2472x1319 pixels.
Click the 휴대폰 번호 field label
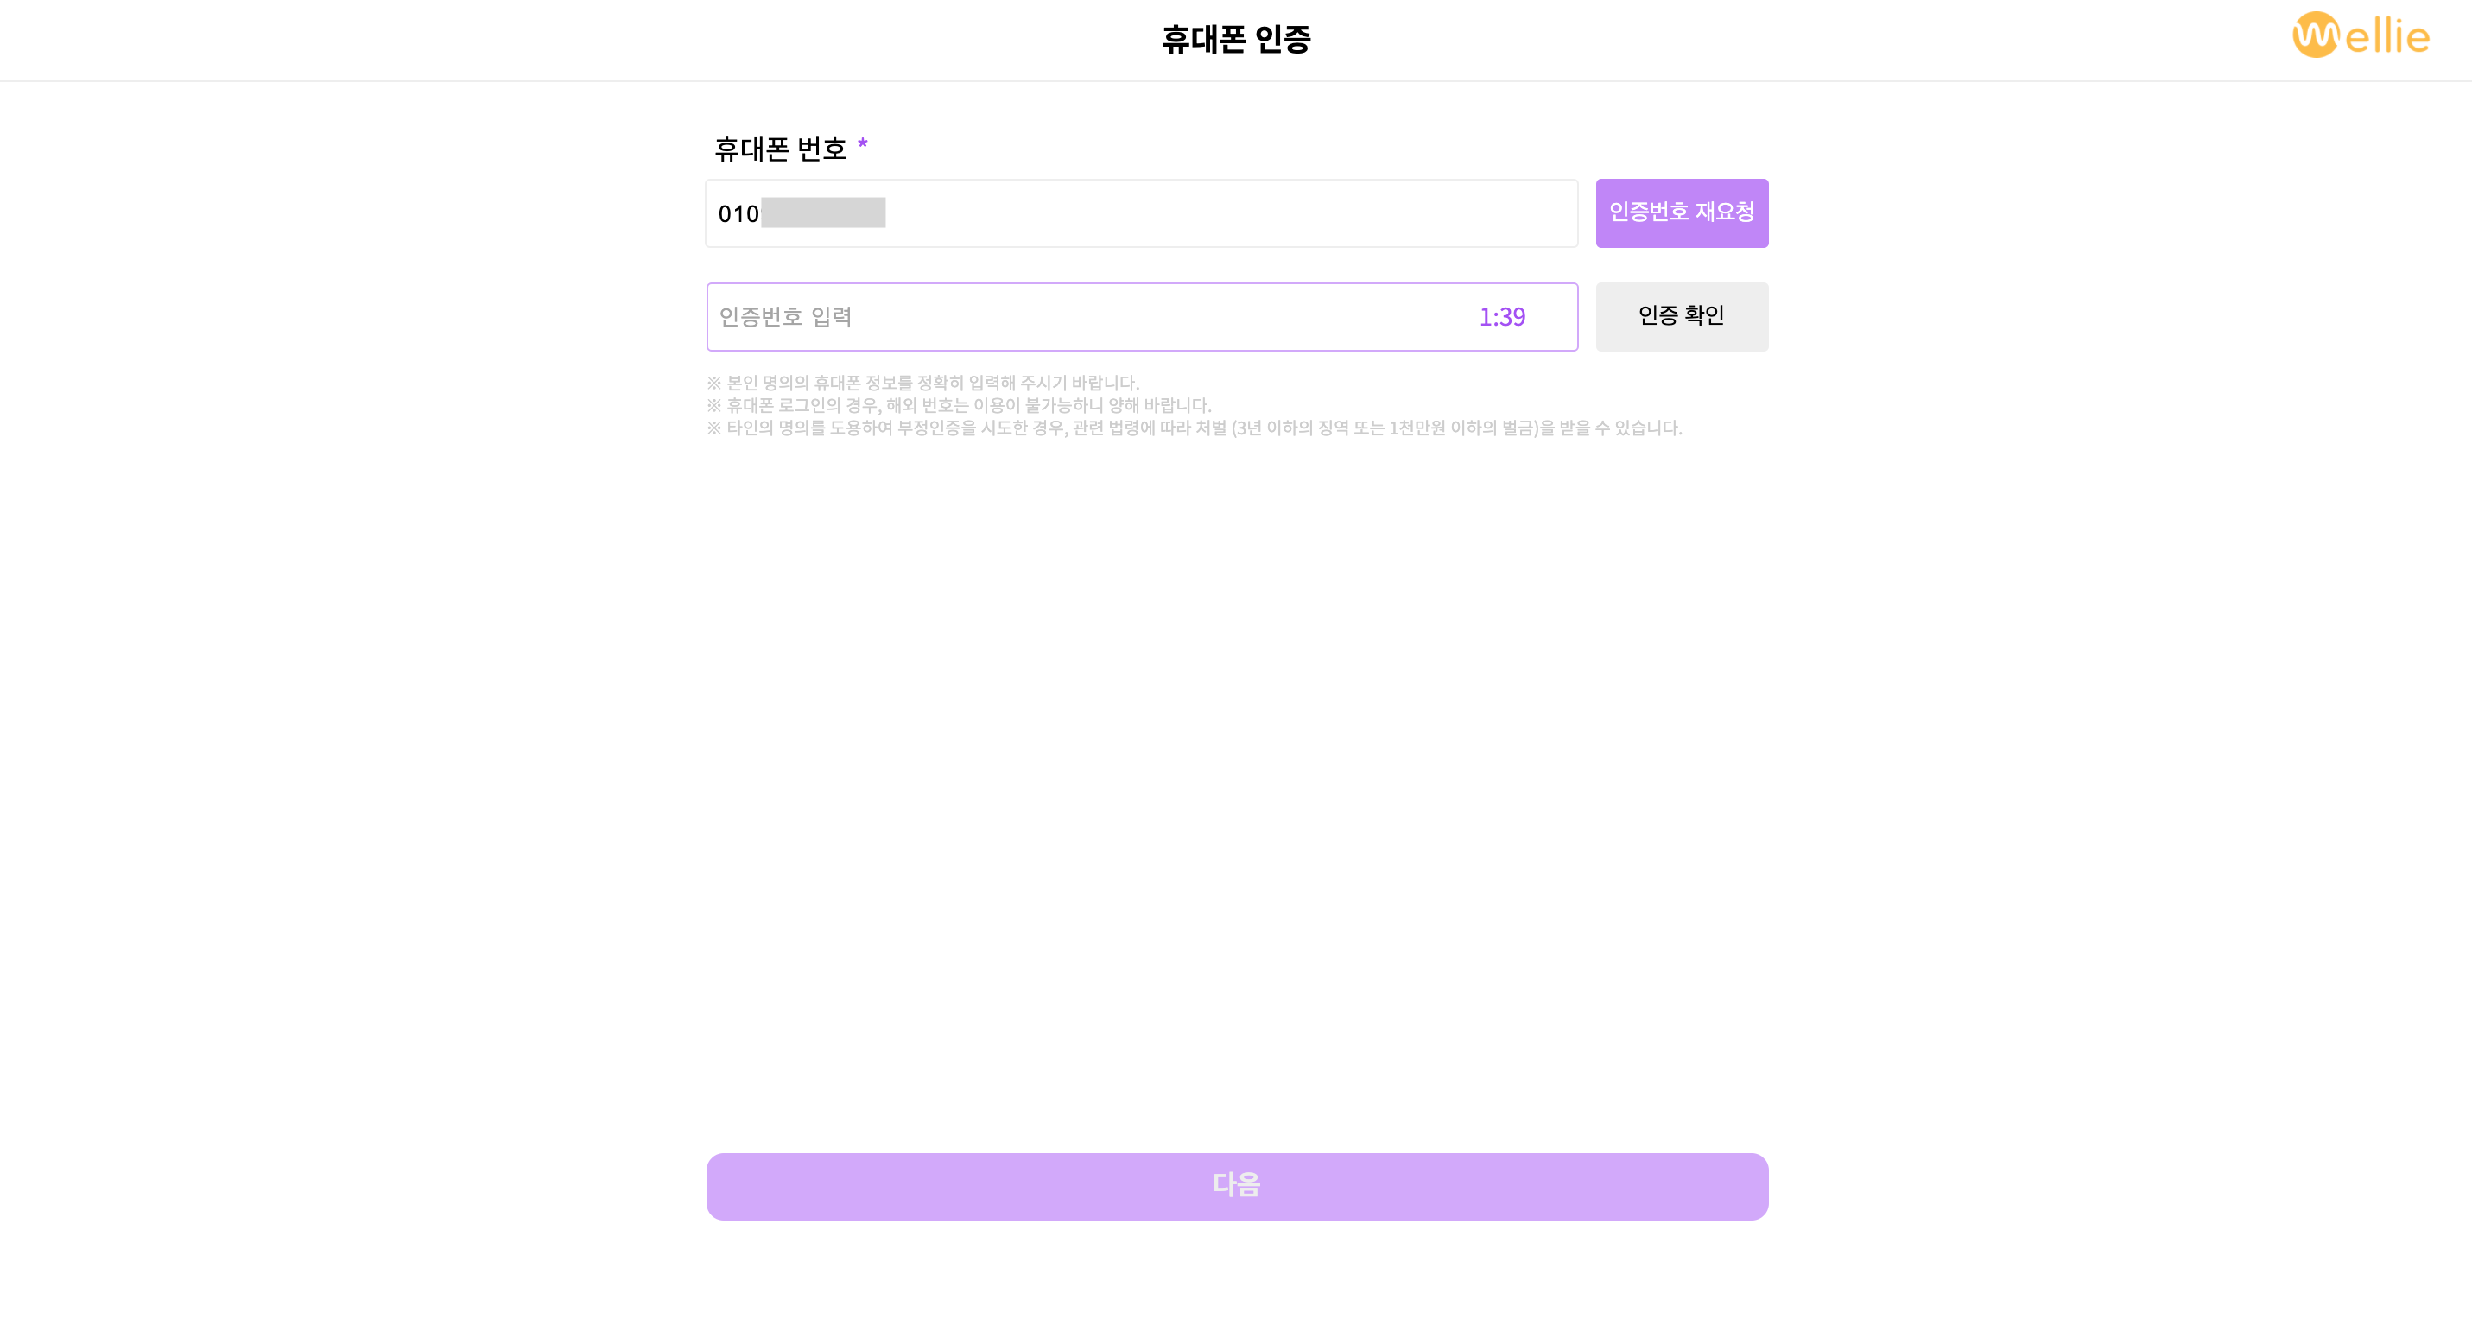point(782,146)
